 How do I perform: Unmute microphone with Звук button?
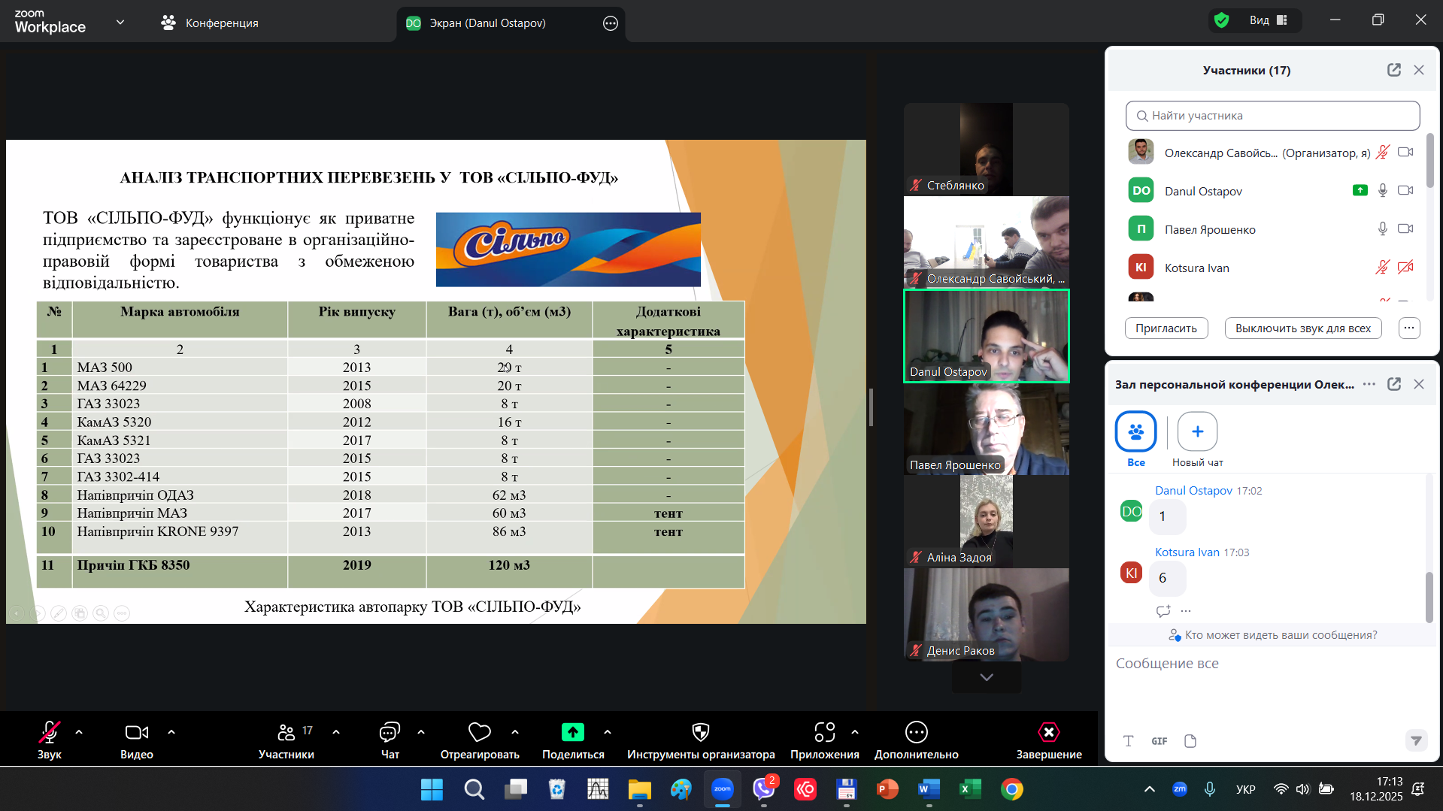point(50,732)
